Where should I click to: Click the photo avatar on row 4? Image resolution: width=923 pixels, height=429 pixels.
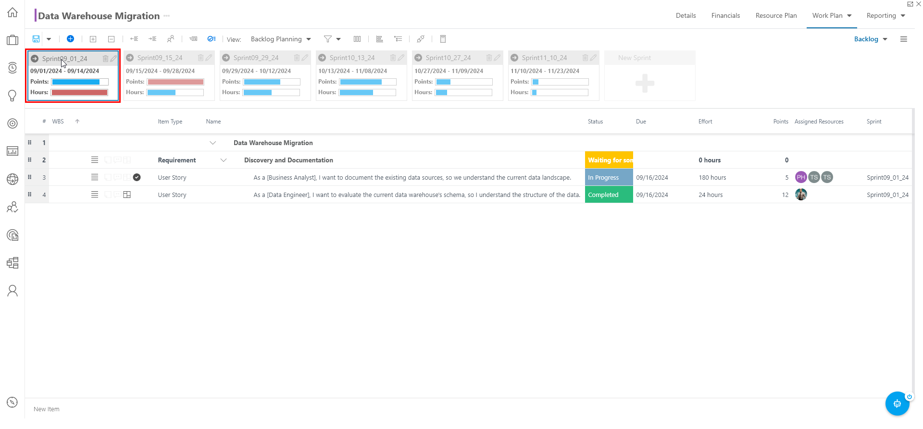(801, 195)
